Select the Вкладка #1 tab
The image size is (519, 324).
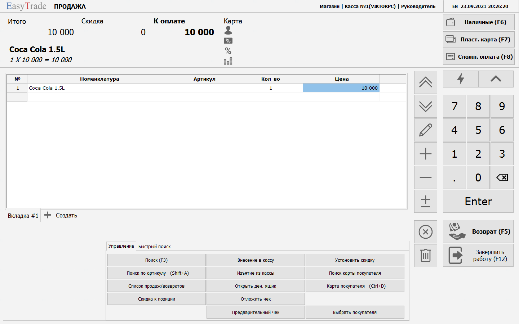(23, 216)
